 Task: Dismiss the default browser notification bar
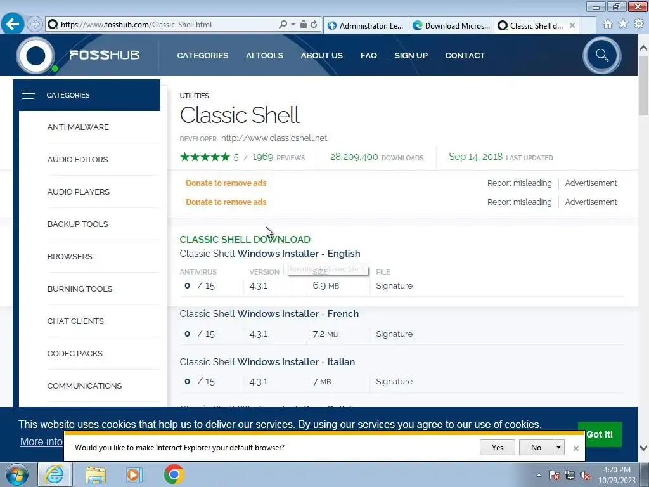[575, 448]
